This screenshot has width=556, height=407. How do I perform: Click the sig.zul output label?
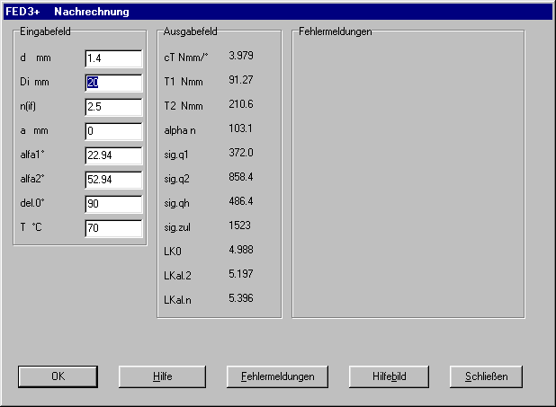point(177,227)
